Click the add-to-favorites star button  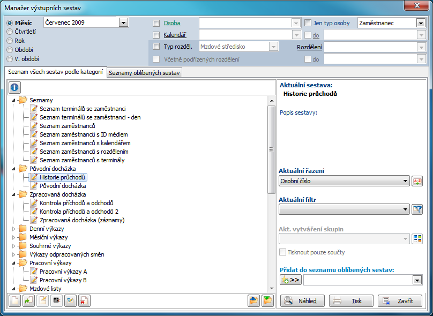(290, 280)
